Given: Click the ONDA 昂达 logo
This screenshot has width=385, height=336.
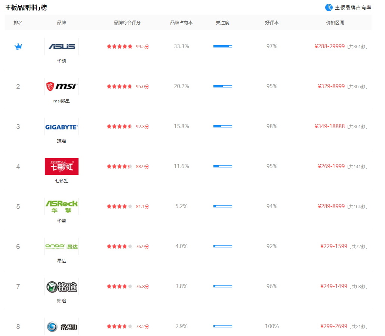Looking at the screenshot, I should click(x=62, y=246).
